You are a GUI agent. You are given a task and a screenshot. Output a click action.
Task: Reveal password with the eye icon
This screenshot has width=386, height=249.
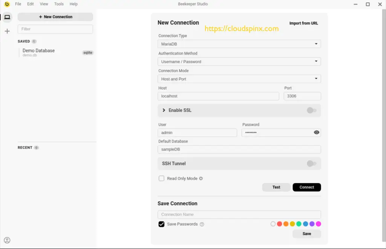(x=316, y=132)
